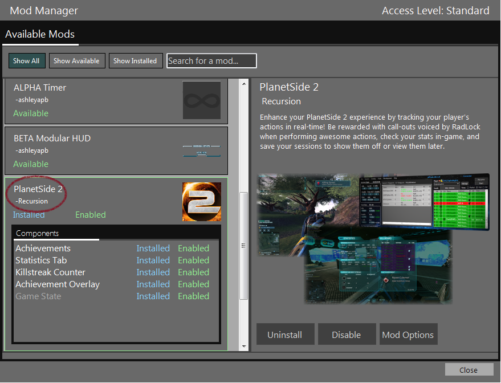This screenshot has width=501, height=383.
Task: Uninstall the PlanetSide 2 mod
Action: pyautogui.click(x=284, y=335)
